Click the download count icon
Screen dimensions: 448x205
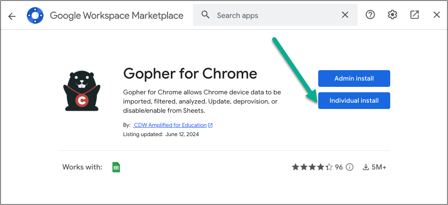(366, 167)
